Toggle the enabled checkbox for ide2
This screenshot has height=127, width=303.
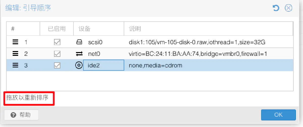point(57,65)
